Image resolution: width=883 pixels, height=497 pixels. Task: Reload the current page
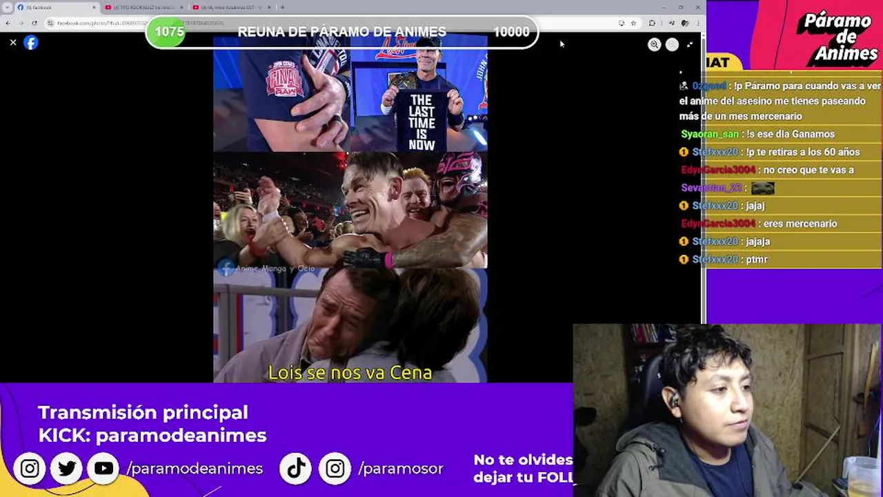click(x=34, y=23)
